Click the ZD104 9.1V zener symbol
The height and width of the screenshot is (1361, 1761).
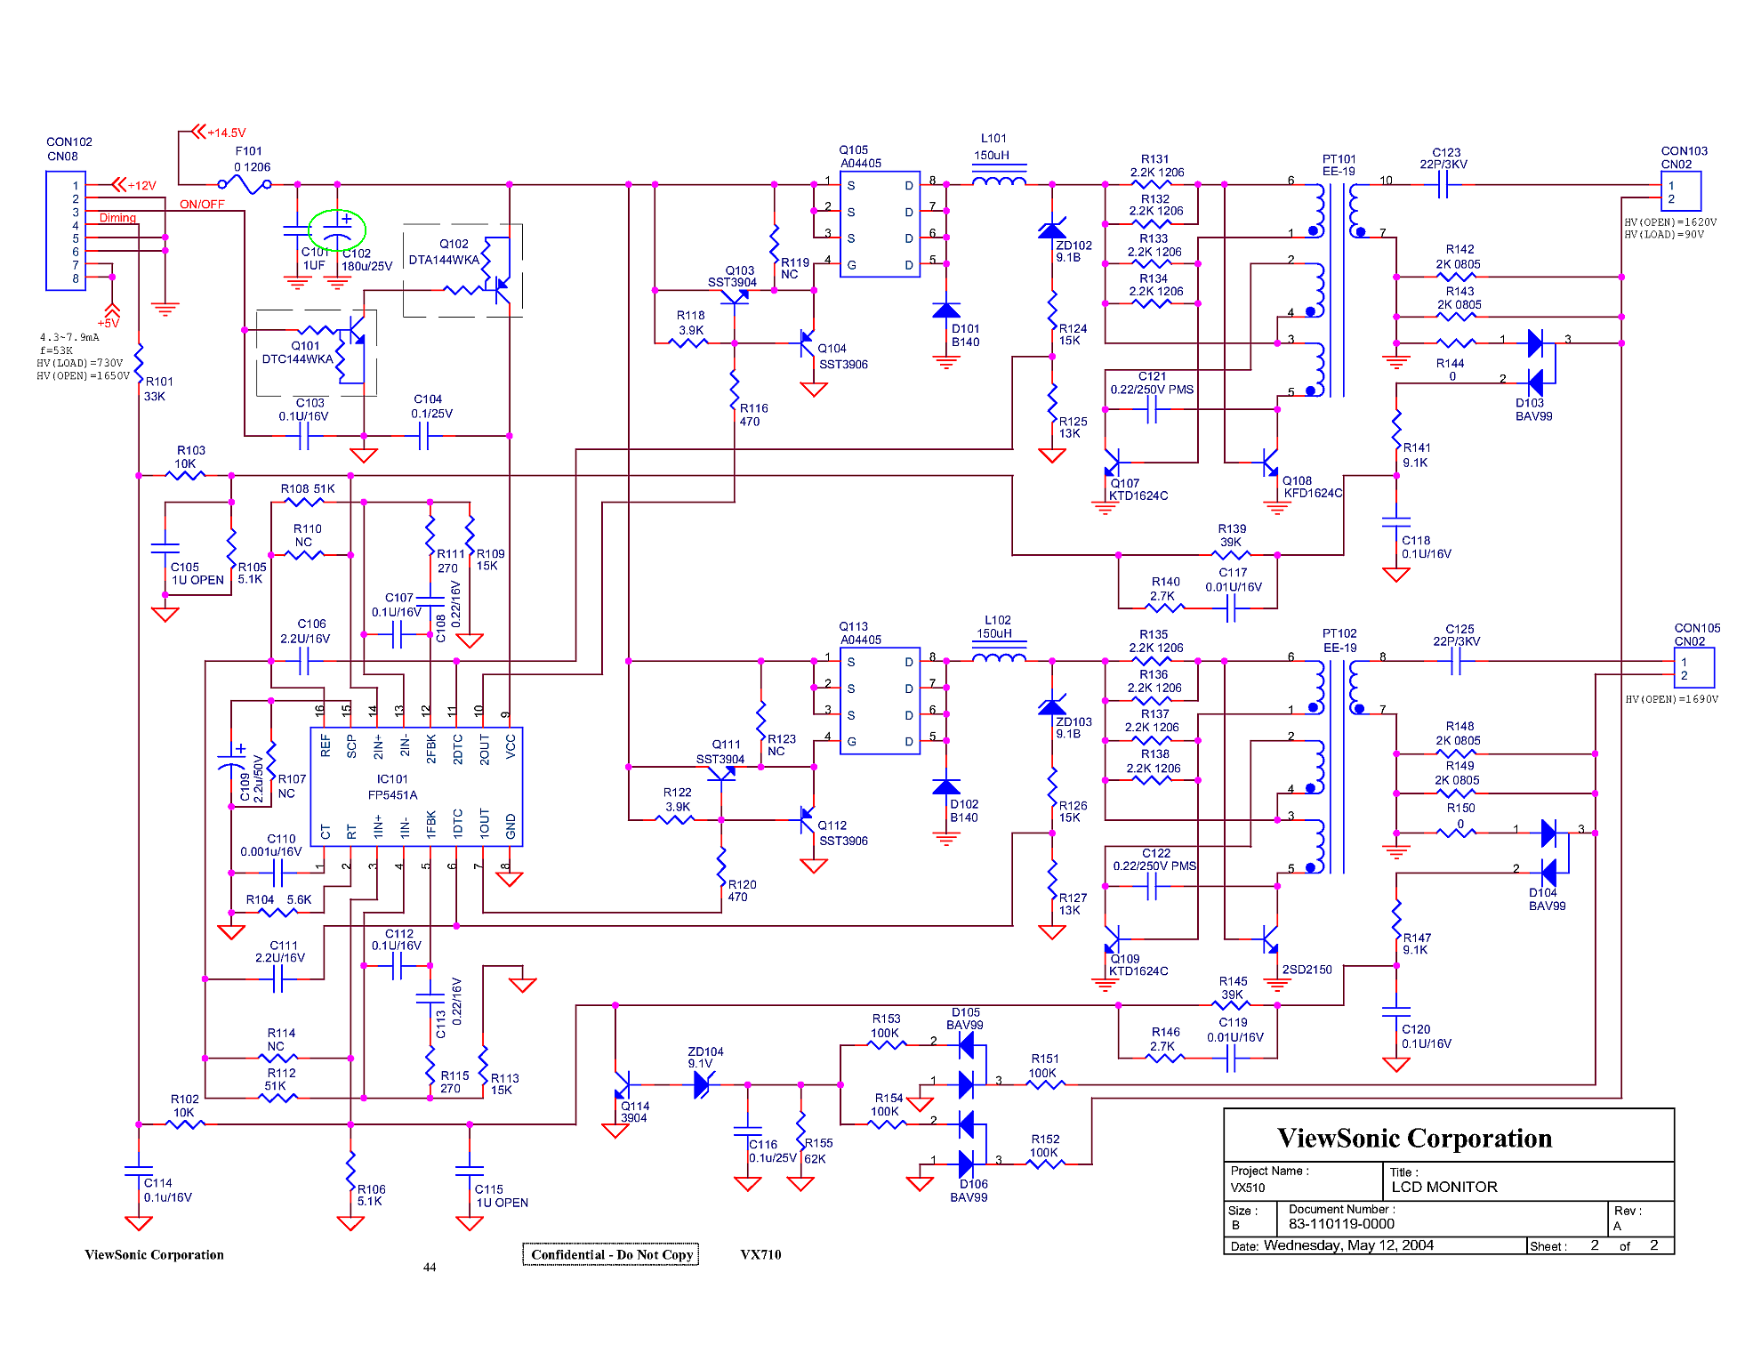click(x=704, y=1084)
